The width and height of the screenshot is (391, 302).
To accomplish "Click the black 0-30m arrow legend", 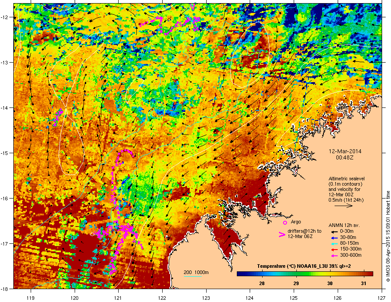I will (334, 231).
